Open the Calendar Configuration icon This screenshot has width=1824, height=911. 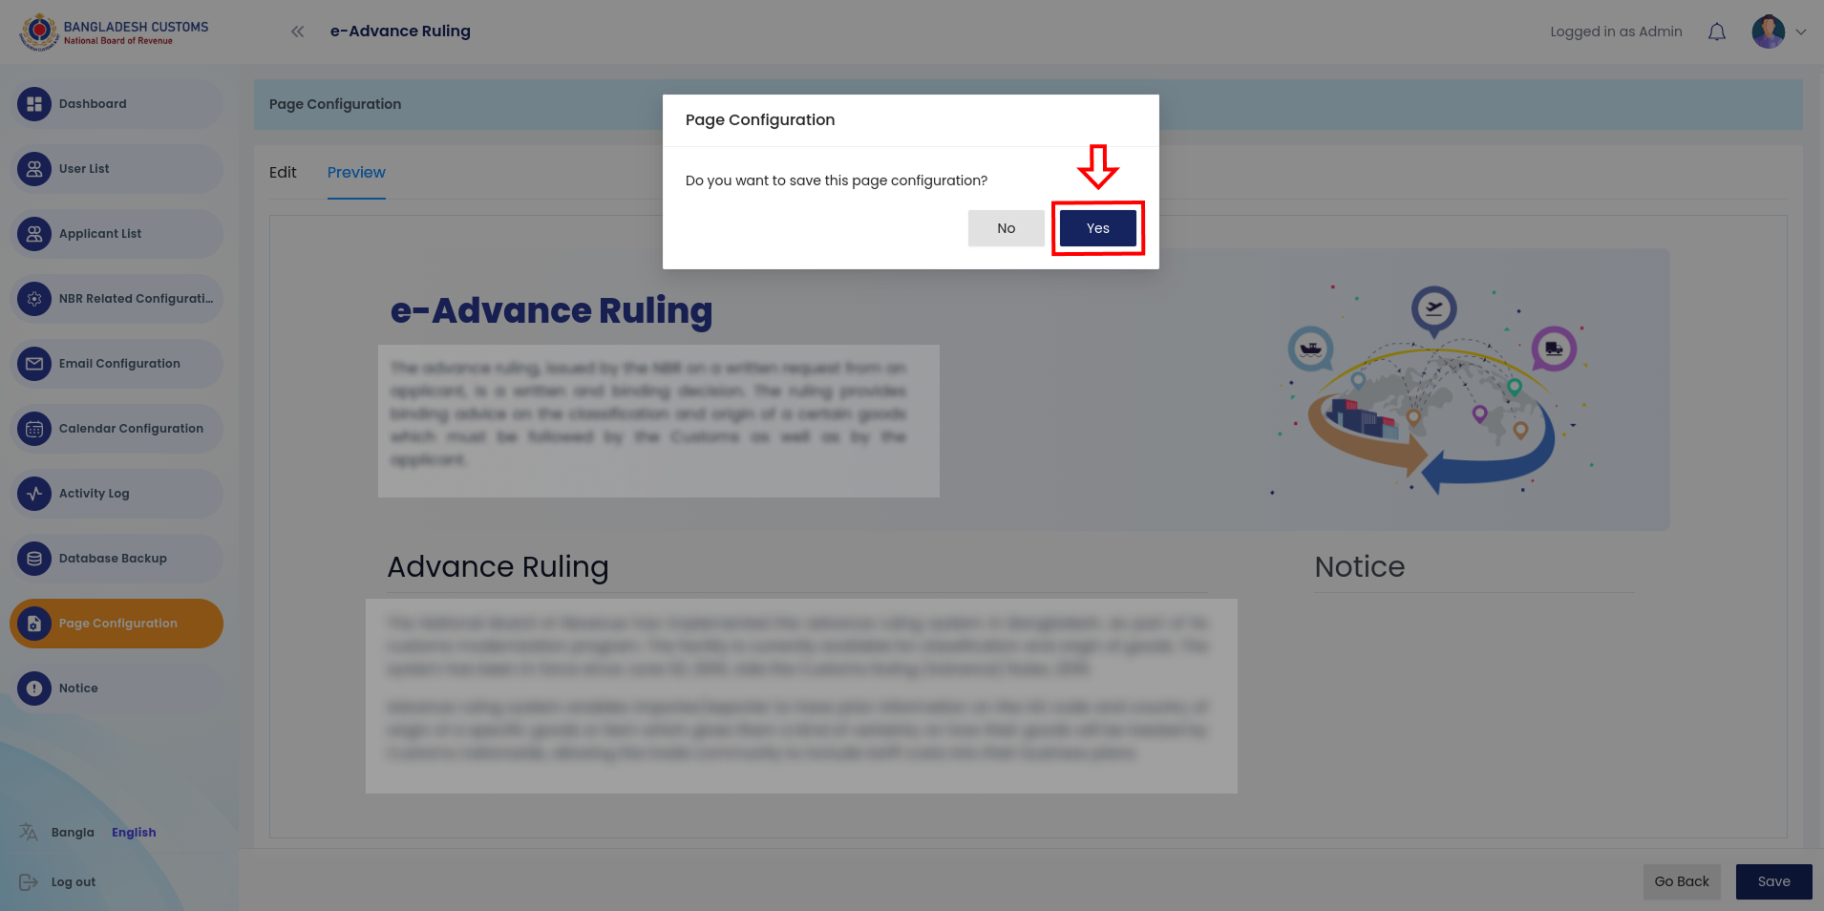coord(34,429)
